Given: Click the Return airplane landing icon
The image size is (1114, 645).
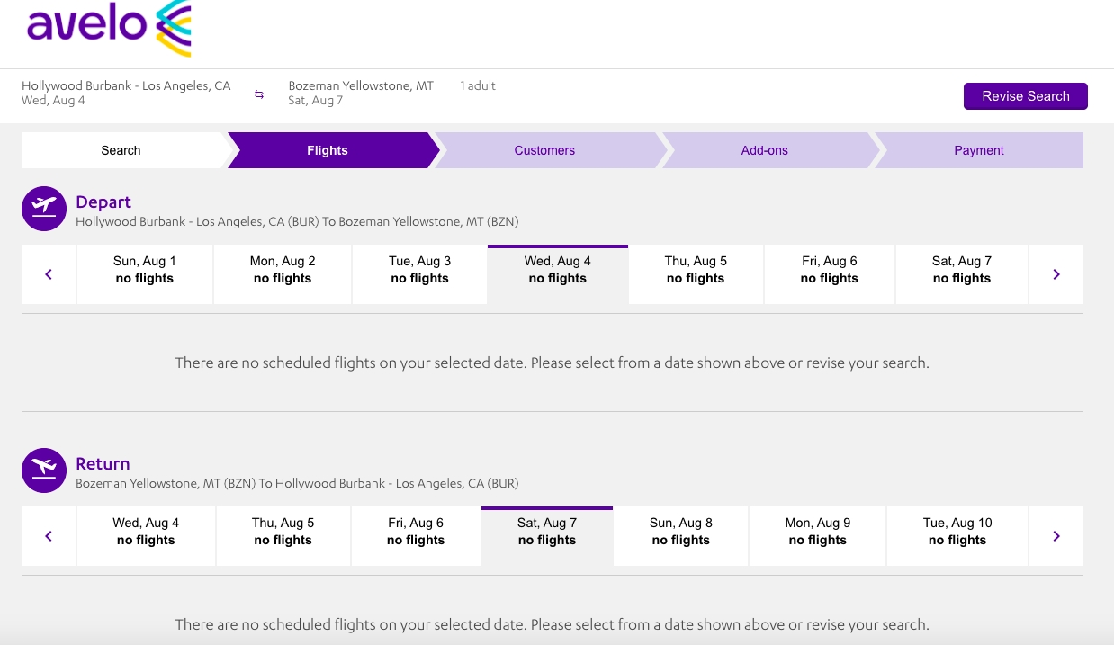Looking at the screenshot, I should click(x=44, y=470).
